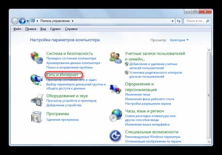Image resolution: width=222 pixels, height=155 pixels.
Task: Click Поиск и исправление проблем link
Action: click(x=70, y=67)
